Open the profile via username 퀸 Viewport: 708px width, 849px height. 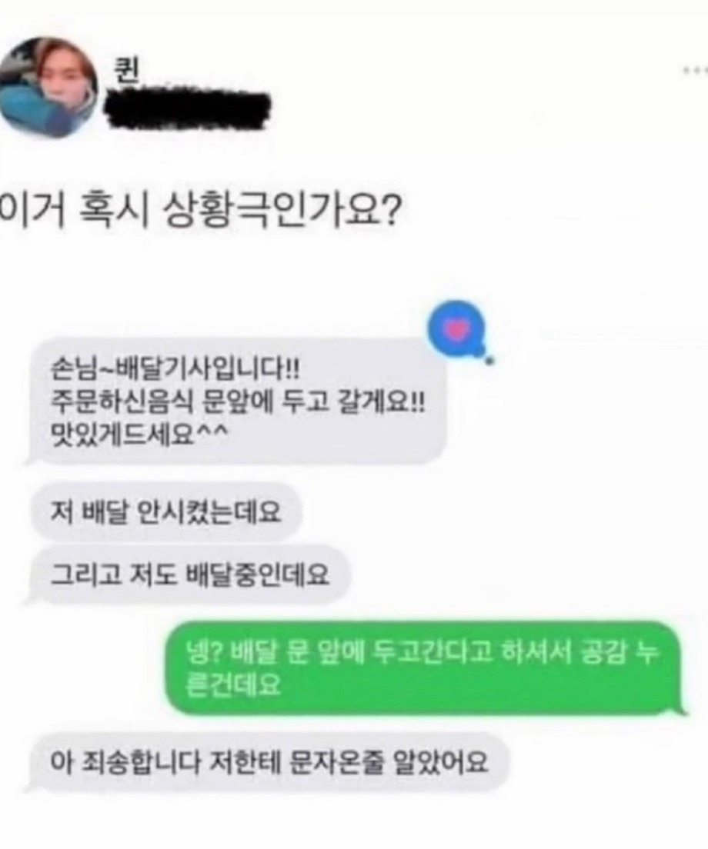[x=126, y=71]
